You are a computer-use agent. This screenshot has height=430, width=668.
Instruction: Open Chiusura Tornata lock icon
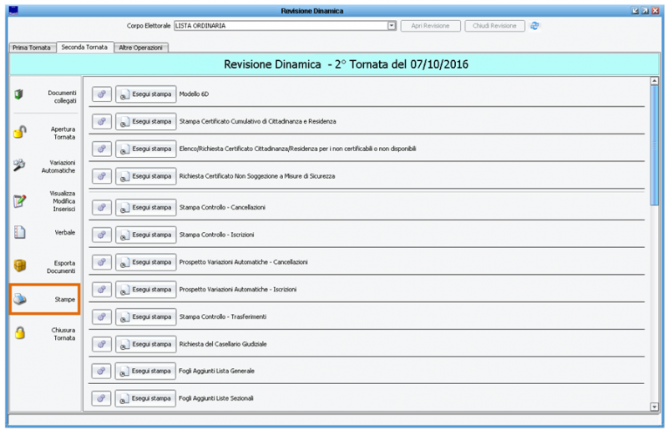[19, 333]
